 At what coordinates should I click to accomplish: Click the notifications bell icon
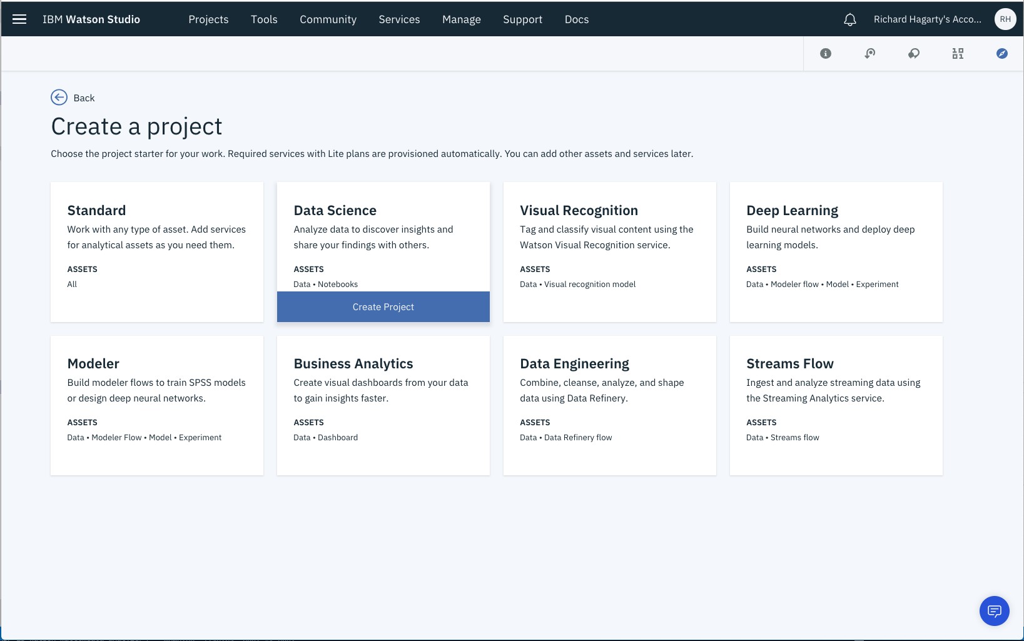pyautogui.click(x=849, y=20)
